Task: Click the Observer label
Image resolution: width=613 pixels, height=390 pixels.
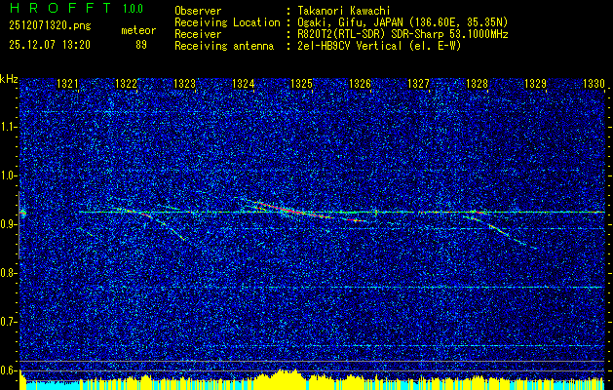Action: (198, 11)
